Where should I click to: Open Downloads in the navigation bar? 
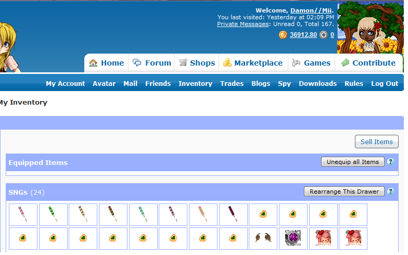pyautogui.click(x=317, y=83)
